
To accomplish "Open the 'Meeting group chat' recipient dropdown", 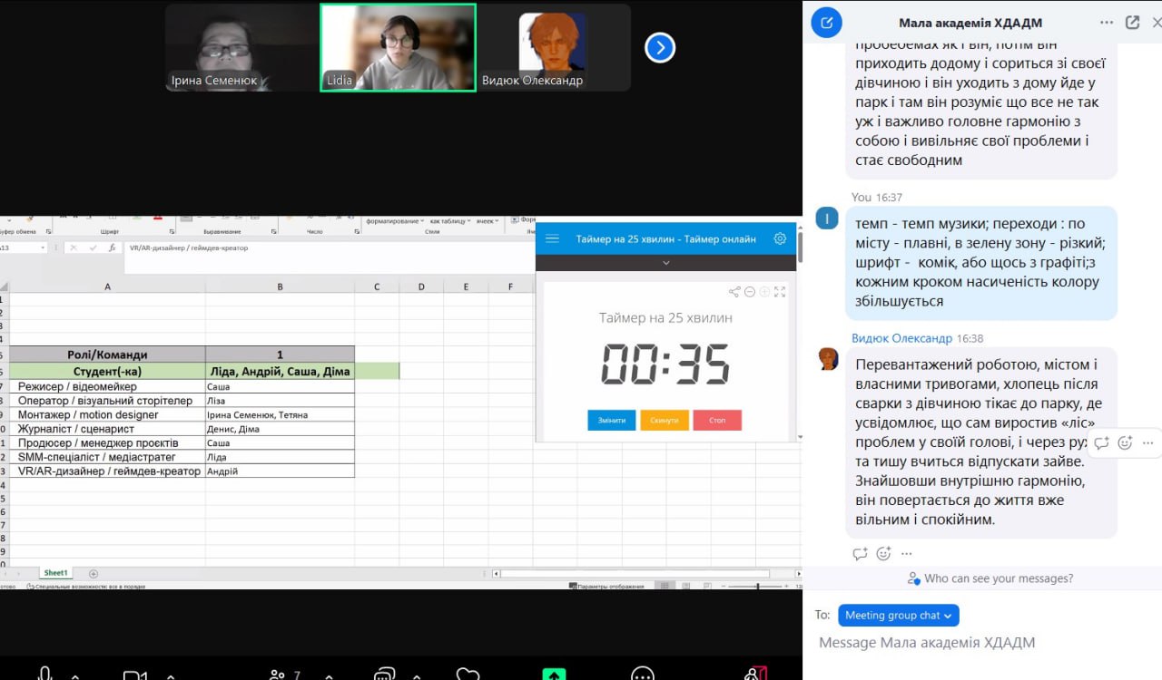I will click(898, 616).
